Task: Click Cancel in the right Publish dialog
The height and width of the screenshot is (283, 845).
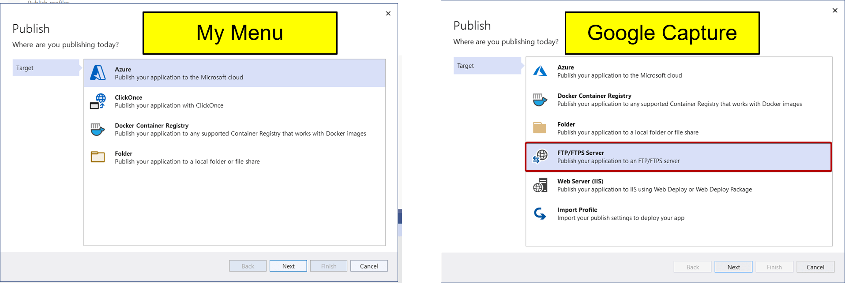Action: click(x=815, y=267)
